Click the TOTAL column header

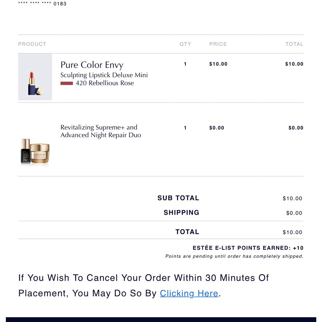pyautogui.click(x=294, y=44)
